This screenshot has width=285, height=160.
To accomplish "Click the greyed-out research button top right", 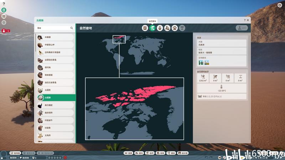I will 242,28.
